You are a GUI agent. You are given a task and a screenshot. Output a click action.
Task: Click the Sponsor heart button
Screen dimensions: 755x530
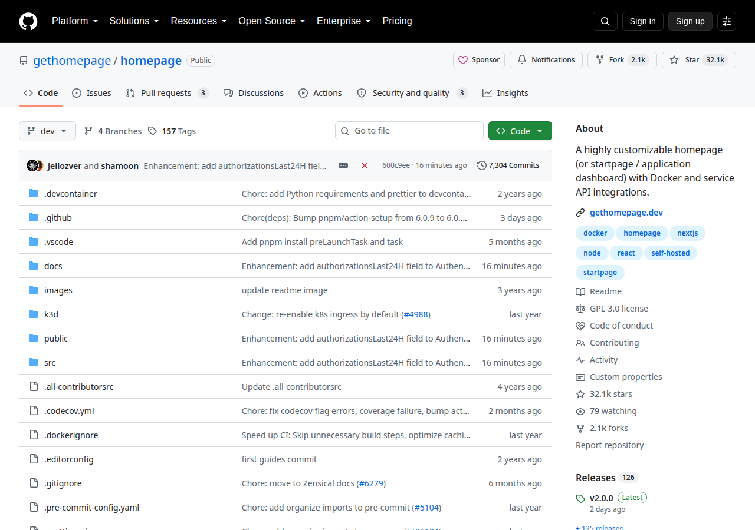pyautogui.click(x=479, y=60)
